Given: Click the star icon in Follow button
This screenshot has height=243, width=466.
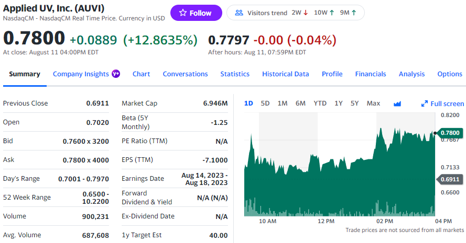Looking at the screenshot, I should (x=183, y=13).
